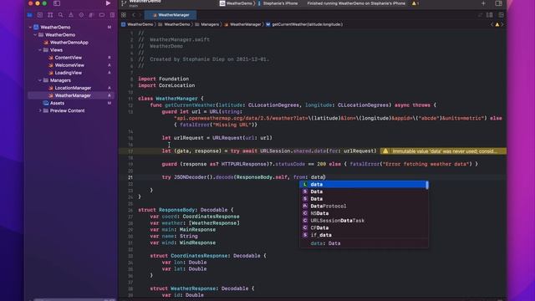This screenshot has width=535, height=301.
Task: Open the Source Control navigator
Action: tap(40, 15)
